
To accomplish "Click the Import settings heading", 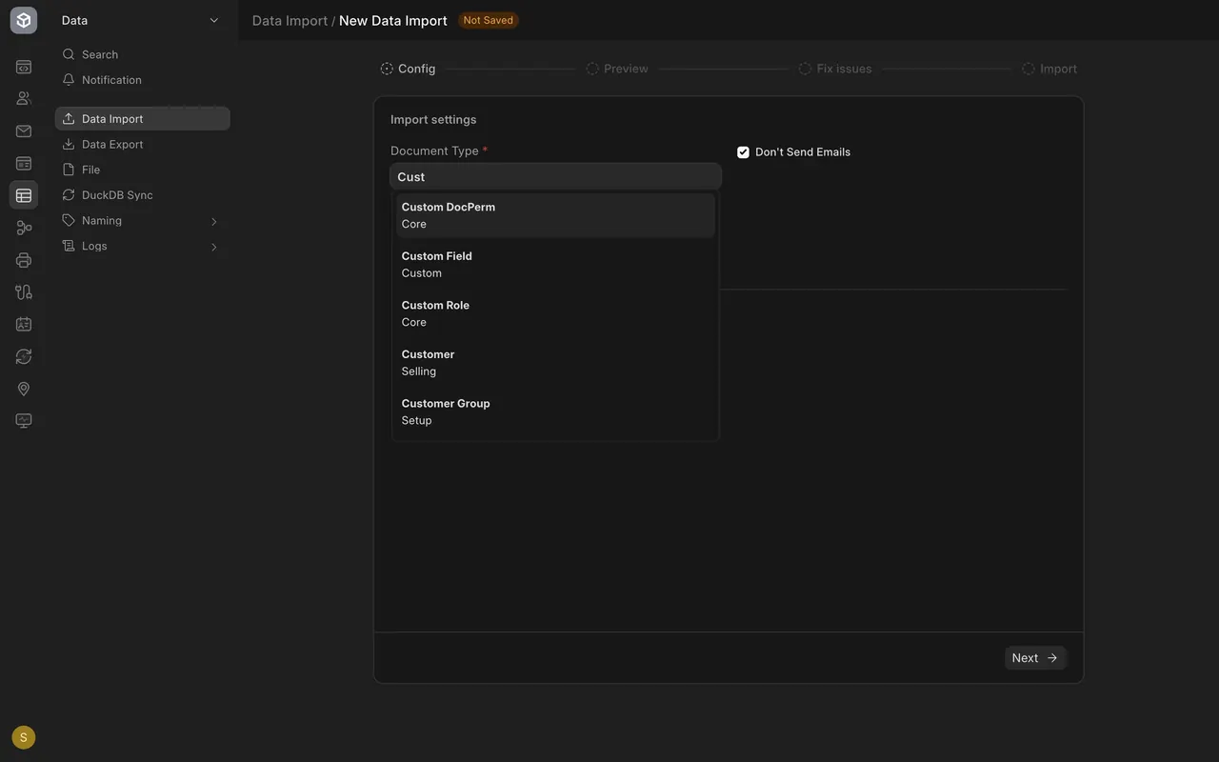I will point(433,119).
